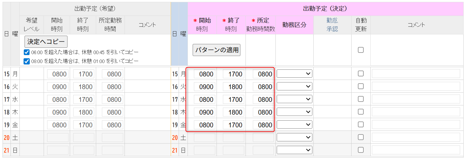Uncheck the 08:00 break 01:00 copy checkbox
470x163 pixels.
[x=27, y=61]
